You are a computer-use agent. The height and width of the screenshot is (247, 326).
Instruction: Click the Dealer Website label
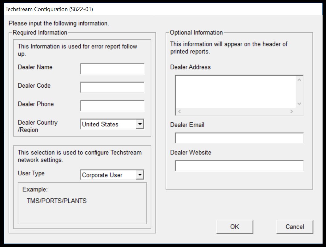coord(191,152)
